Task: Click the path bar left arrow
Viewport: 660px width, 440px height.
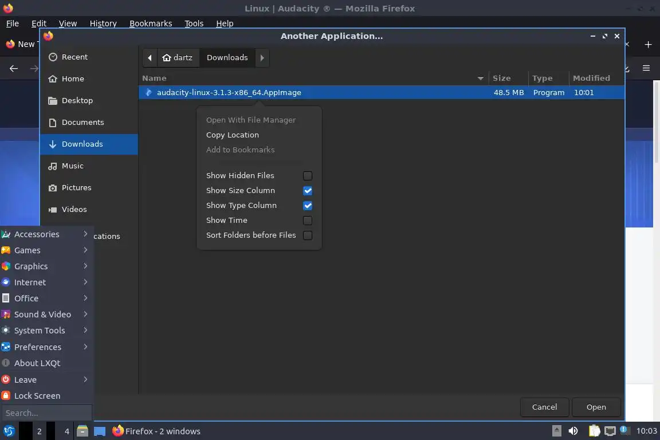Action: [150, 58]
